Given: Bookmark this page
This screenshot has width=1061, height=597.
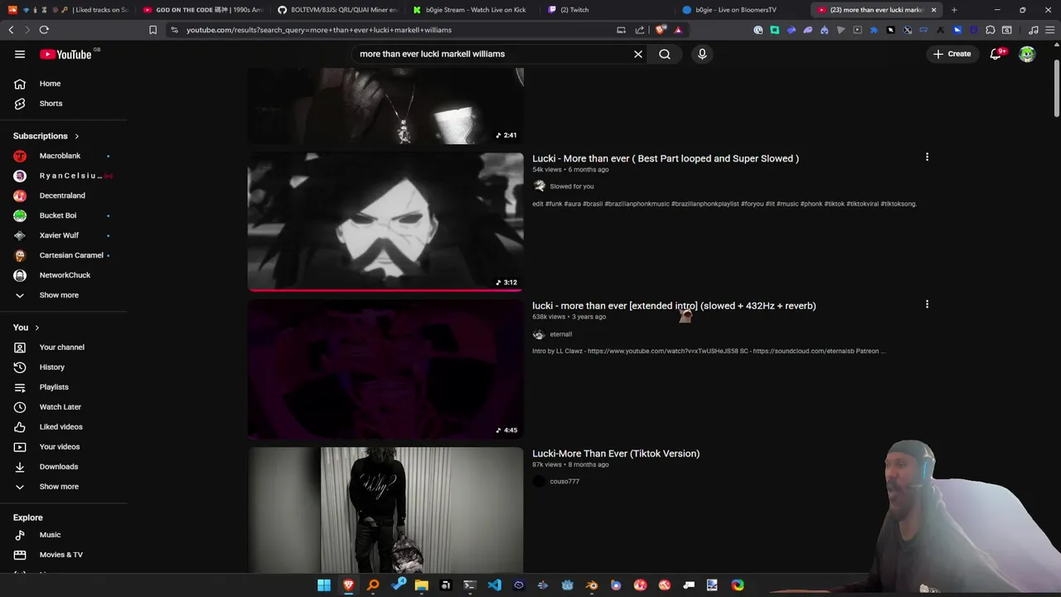Looking at the screenshot, I should (153, 30).
